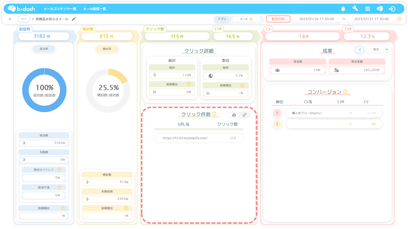Click the pencil icon to rename 新商品お知らせメール
This screenshot has width=408, height=229.
(x=74, y=19)
